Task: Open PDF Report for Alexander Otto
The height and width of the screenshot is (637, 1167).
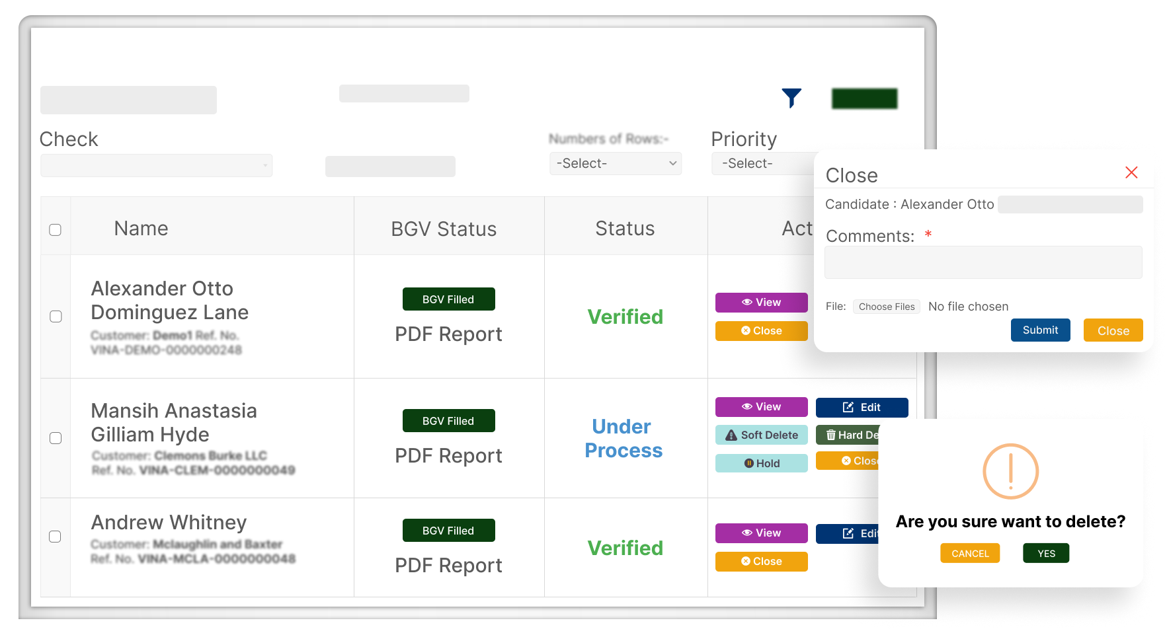Action: tap(448, 334)
